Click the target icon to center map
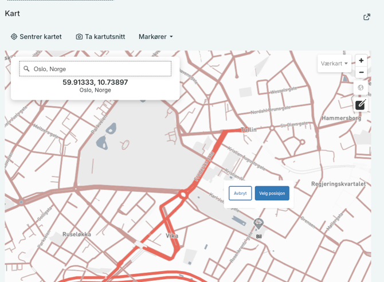384x282 pixels. tap(14, 37)
